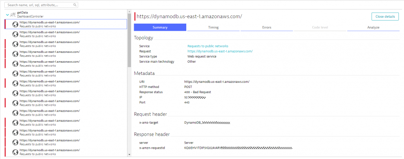
Task: Click the x-amzn-requestid value
Action: pyautogui.click(x=238, y=148)
